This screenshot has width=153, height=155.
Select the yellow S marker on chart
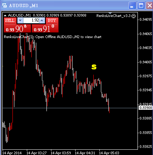(x=94, y=67)
